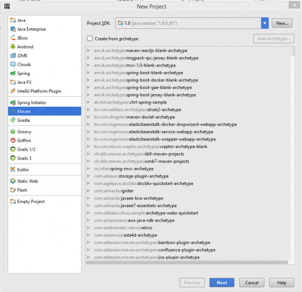Cancel the New Project dialog
The width and height of the screenshot is (302, 292).
252,283
